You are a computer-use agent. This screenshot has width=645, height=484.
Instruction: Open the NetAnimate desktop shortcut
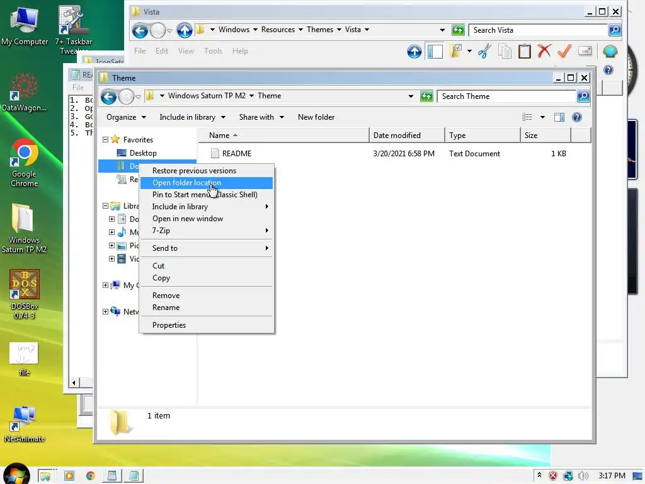point(25,424)
